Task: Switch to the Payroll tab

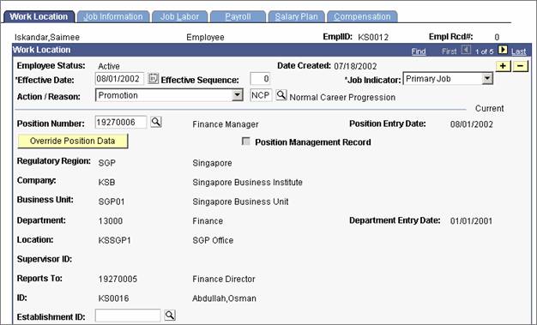Action: pyautogui.click(x=238, y=16)
